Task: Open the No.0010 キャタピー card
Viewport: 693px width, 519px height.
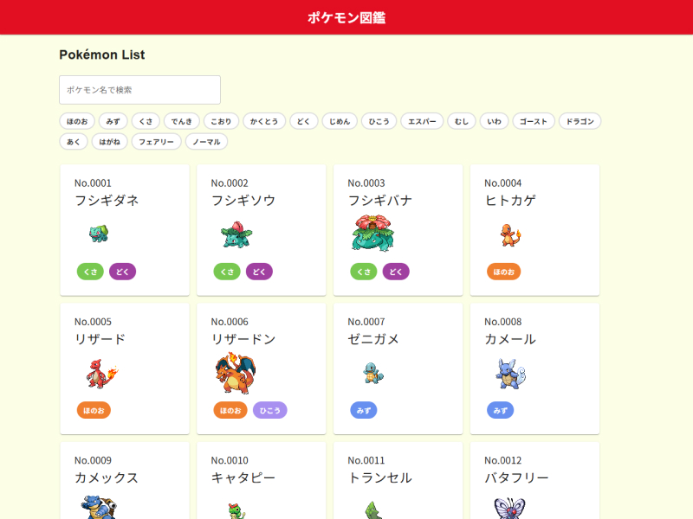Action: tap(262, 480)
